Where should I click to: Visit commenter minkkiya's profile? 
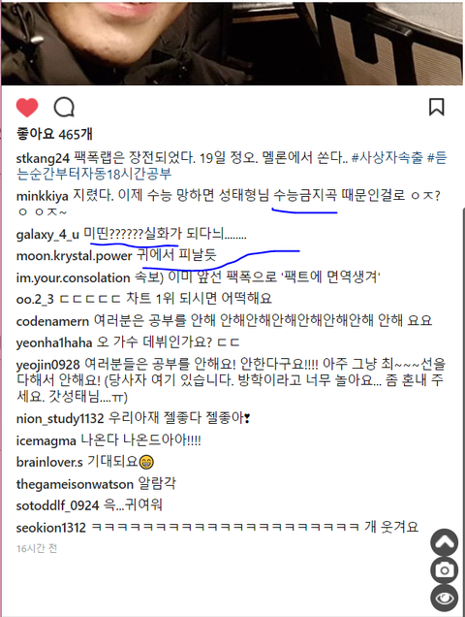(42, 196)
